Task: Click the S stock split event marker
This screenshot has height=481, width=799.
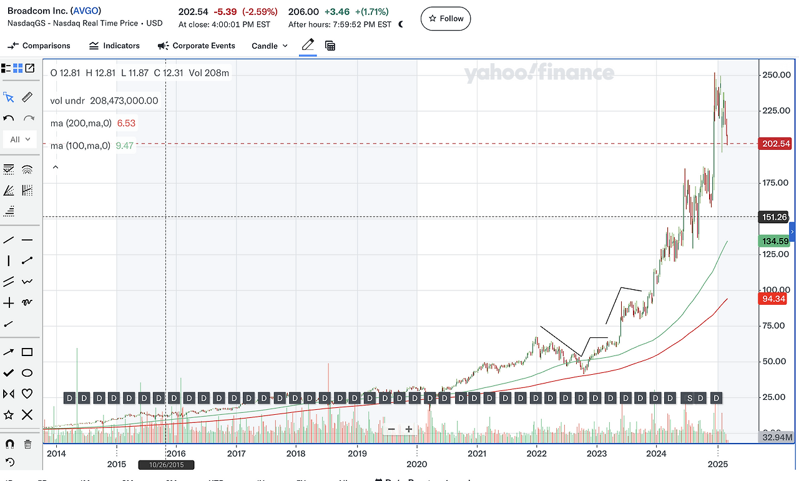Action: coord(690,398)
